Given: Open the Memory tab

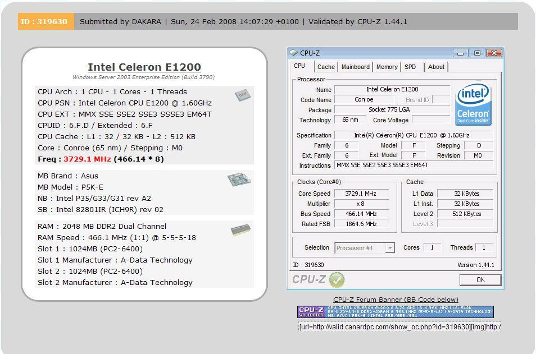Looking at the screenshot, I should pyautogui.click(x=387, y=67).
